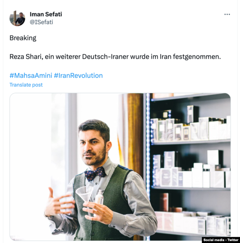Click the man's bow tie in photo
The image size is (240, 243).
coord(95,174)
